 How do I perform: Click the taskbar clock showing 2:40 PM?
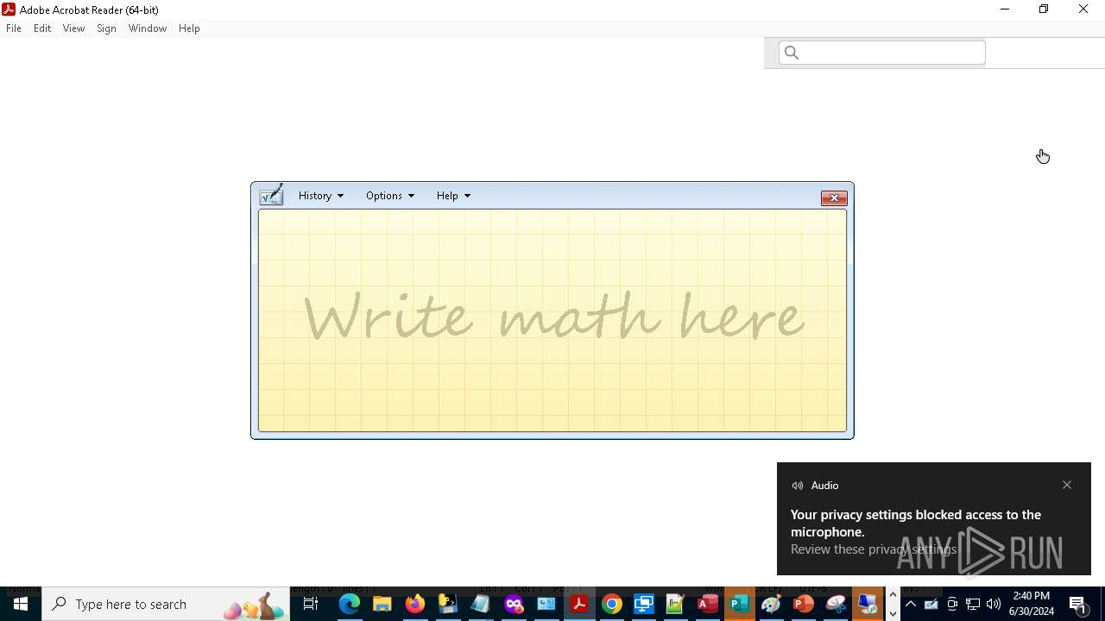[x=1032, y=604]
